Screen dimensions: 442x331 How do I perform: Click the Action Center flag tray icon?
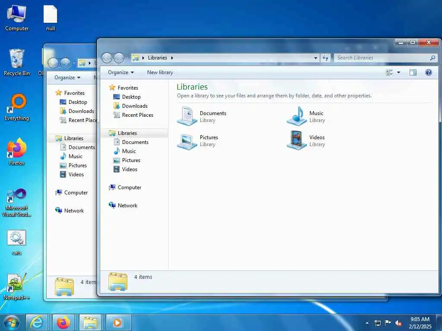(x=388, y=323)
